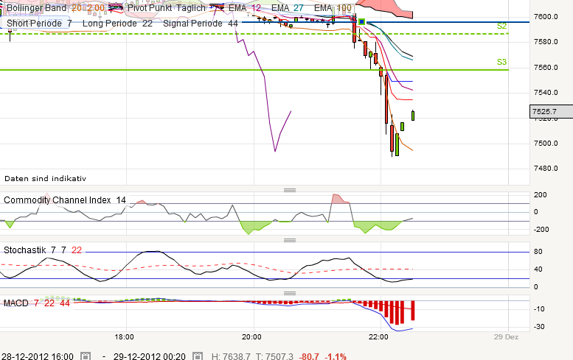This screenshot has width=573, height=360.
Task: Click the high value H: 7638.7
Action: pyautogui.click(x=231, y=356)
